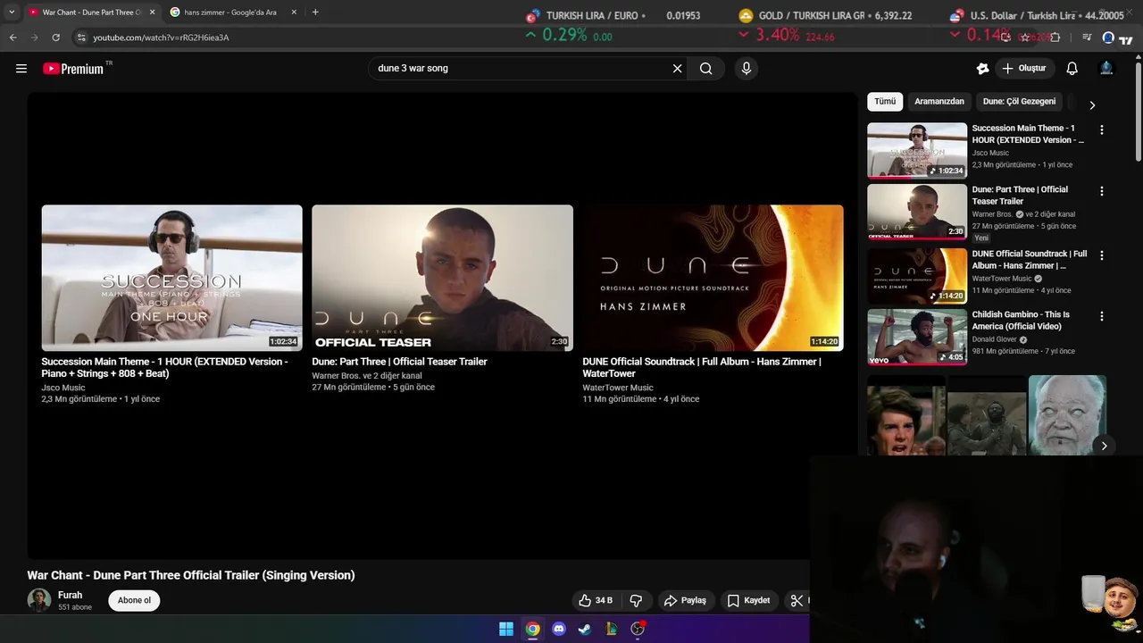Show more filter chips with right chevron

(1091, 104)
